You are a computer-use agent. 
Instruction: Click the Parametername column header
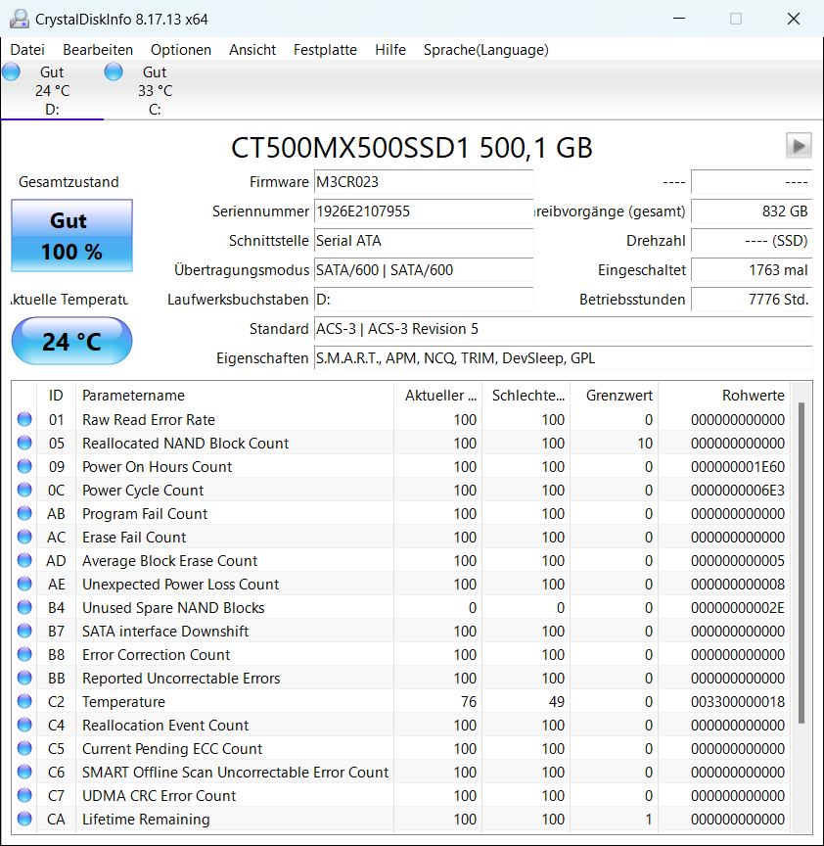coord(235,396)
